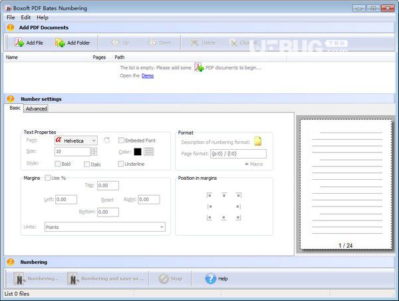Click Numbering and save as button
The height and width of the screenshot is (301, 399).
(x=106, y=278)
